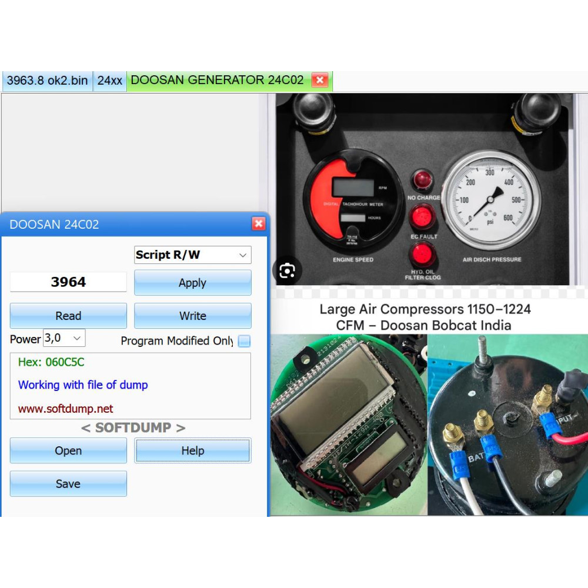Click the Write button

click(193, 316)
